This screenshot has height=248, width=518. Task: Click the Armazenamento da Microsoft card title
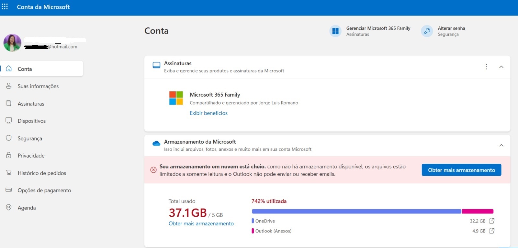point(200,142)
